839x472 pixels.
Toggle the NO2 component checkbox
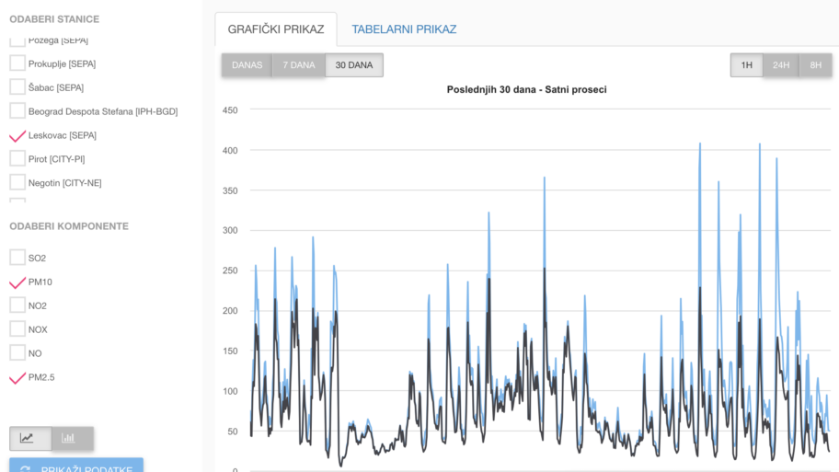click(17, 305)
